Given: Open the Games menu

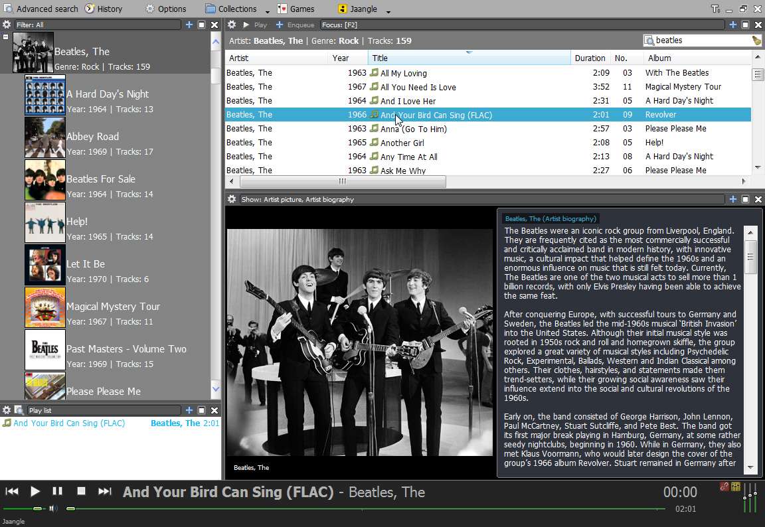Looking at the screenshot, I should pos(296,9).
